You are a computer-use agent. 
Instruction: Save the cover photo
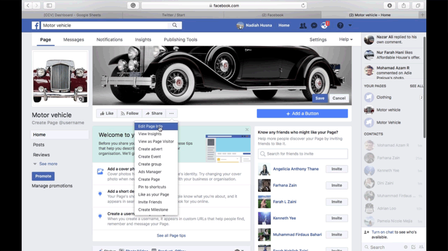coord(320,98)
